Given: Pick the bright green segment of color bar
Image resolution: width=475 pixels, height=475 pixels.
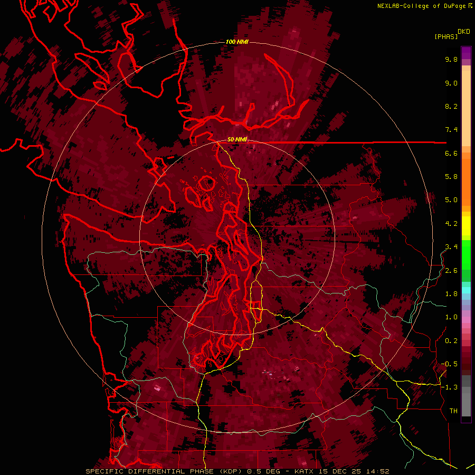Looking at the screenshot, I should click(466, 254).
